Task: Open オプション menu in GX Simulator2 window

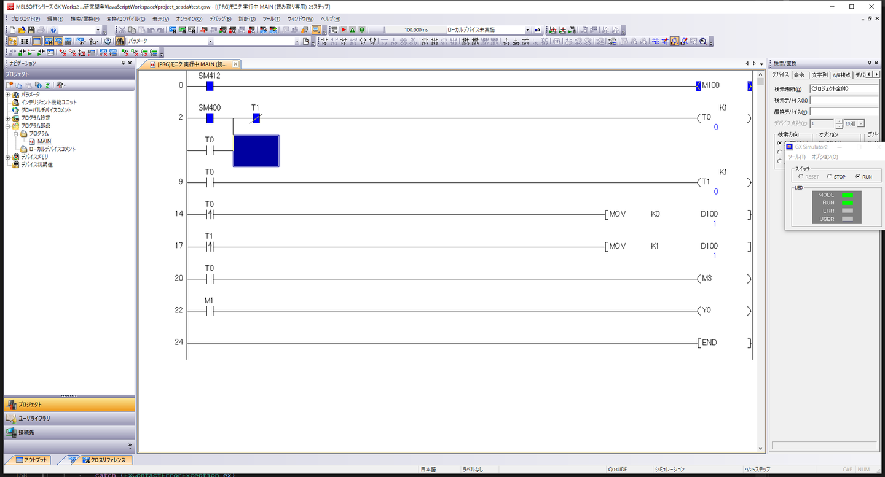Action: click(825, 157)
